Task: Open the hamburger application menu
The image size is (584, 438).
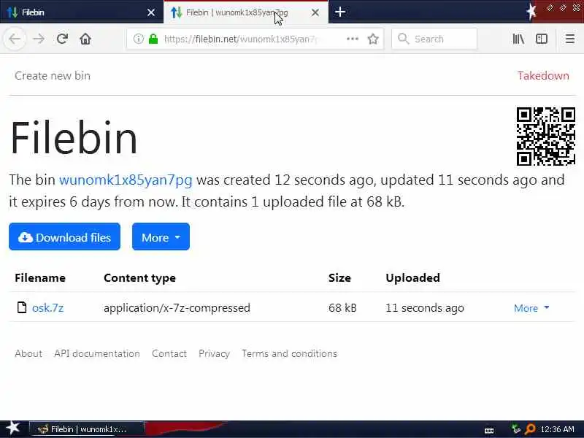Action: pos(570,39)
